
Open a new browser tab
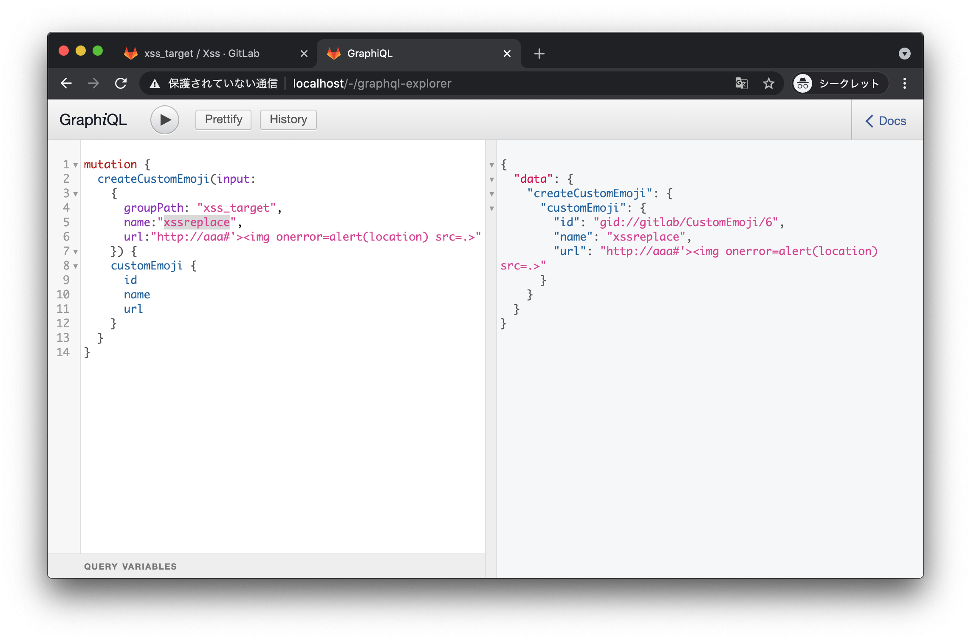pyautogui.click(x=539, y=54)
